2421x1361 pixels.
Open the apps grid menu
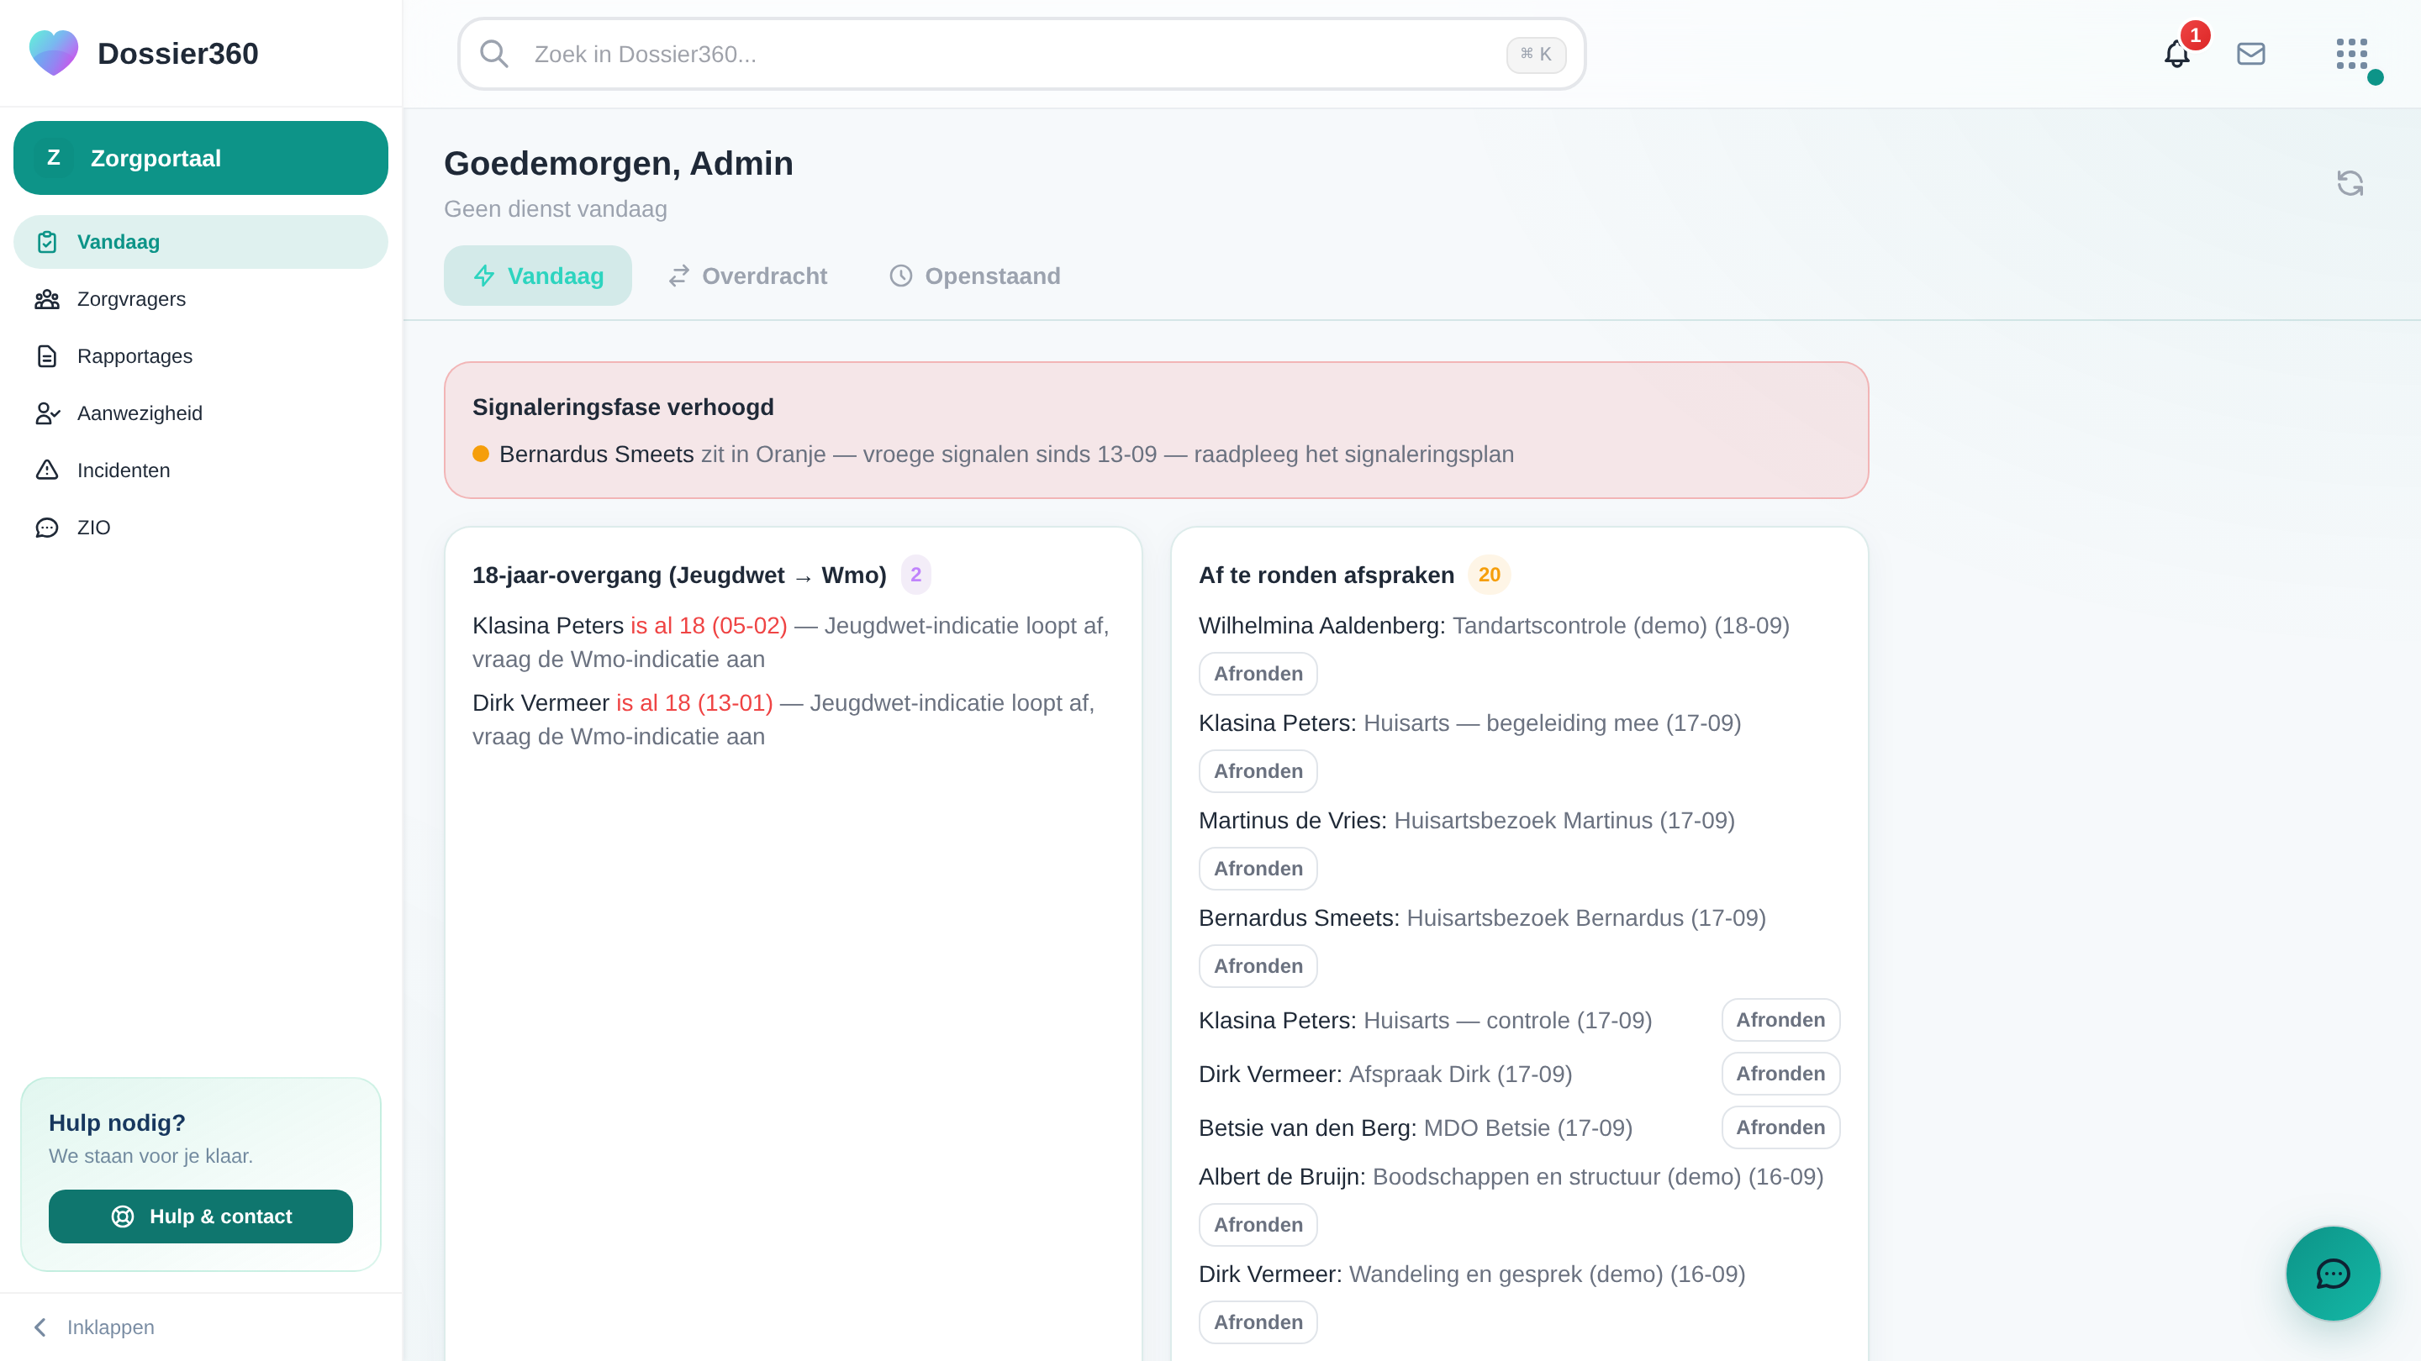point(2351,54)
